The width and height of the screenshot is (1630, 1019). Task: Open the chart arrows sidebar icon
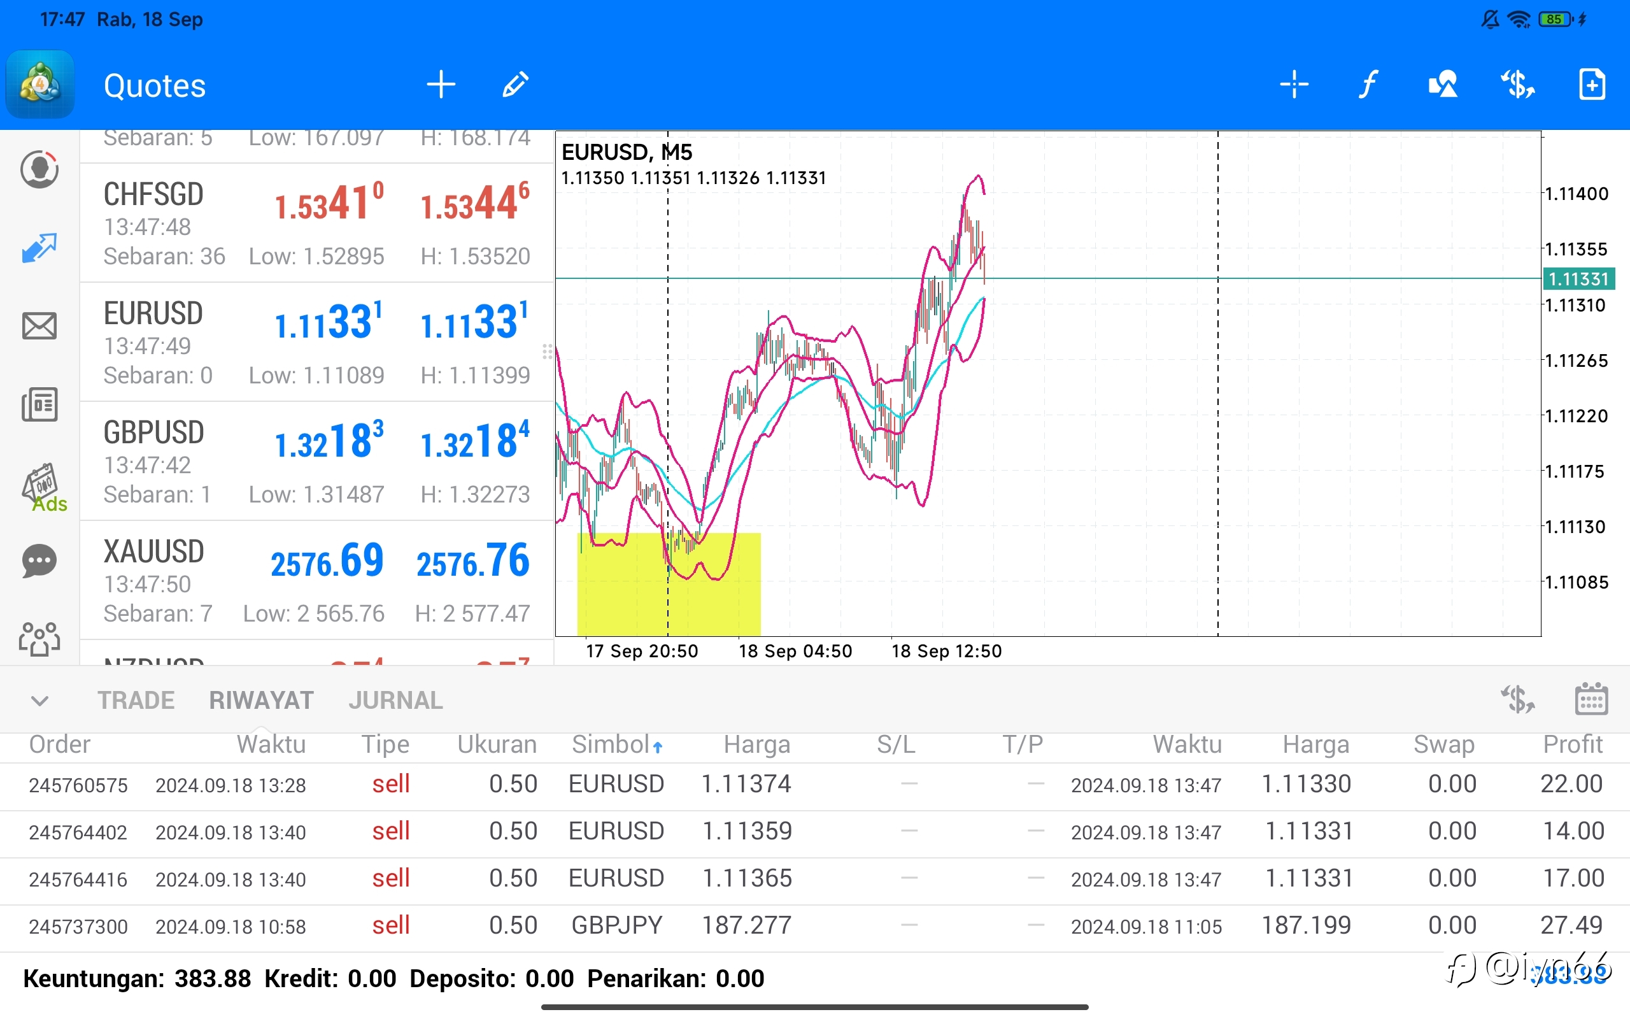click(x=39, y=248)
